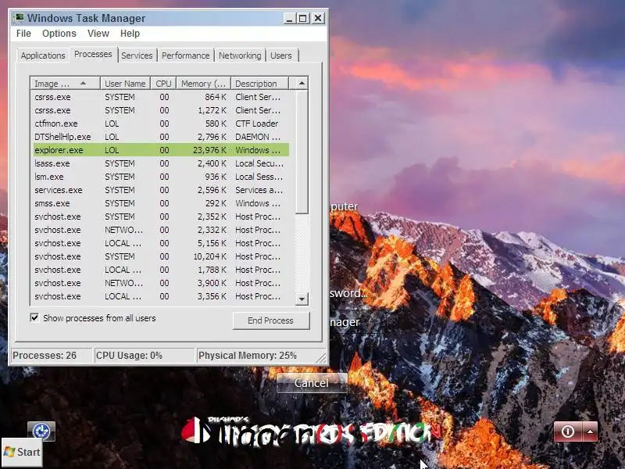Screen dimensions: 625x469
Task: Maximize the Windows Task Manager window
Action: (x=303, y=18)
